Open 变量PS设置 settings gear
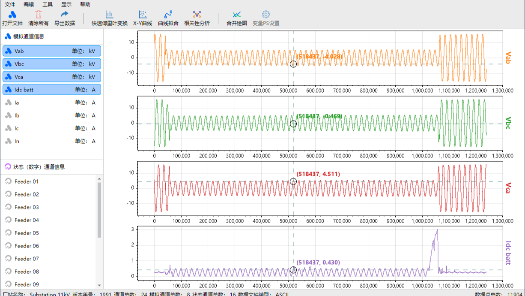 pyautogui.click(x=266, y=19)
